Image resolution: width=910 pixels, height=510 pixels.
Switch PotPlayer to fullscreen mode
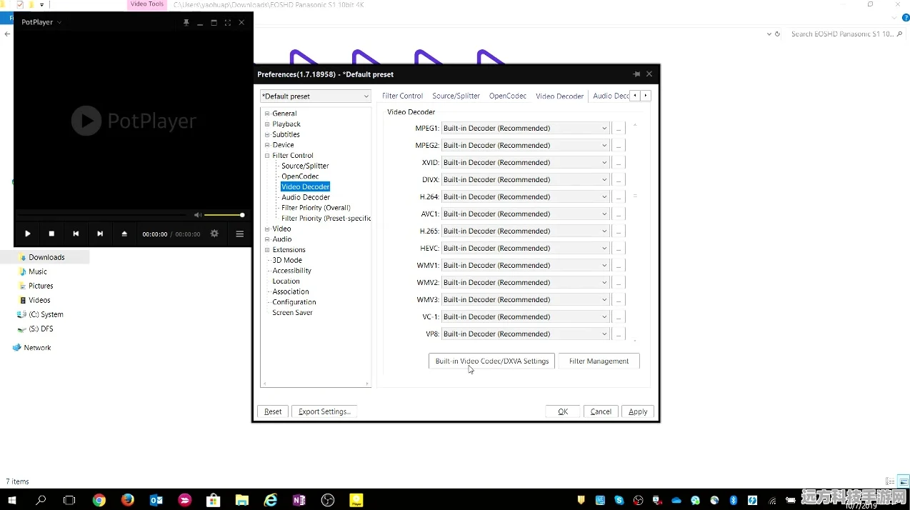(x=228, y=22)
